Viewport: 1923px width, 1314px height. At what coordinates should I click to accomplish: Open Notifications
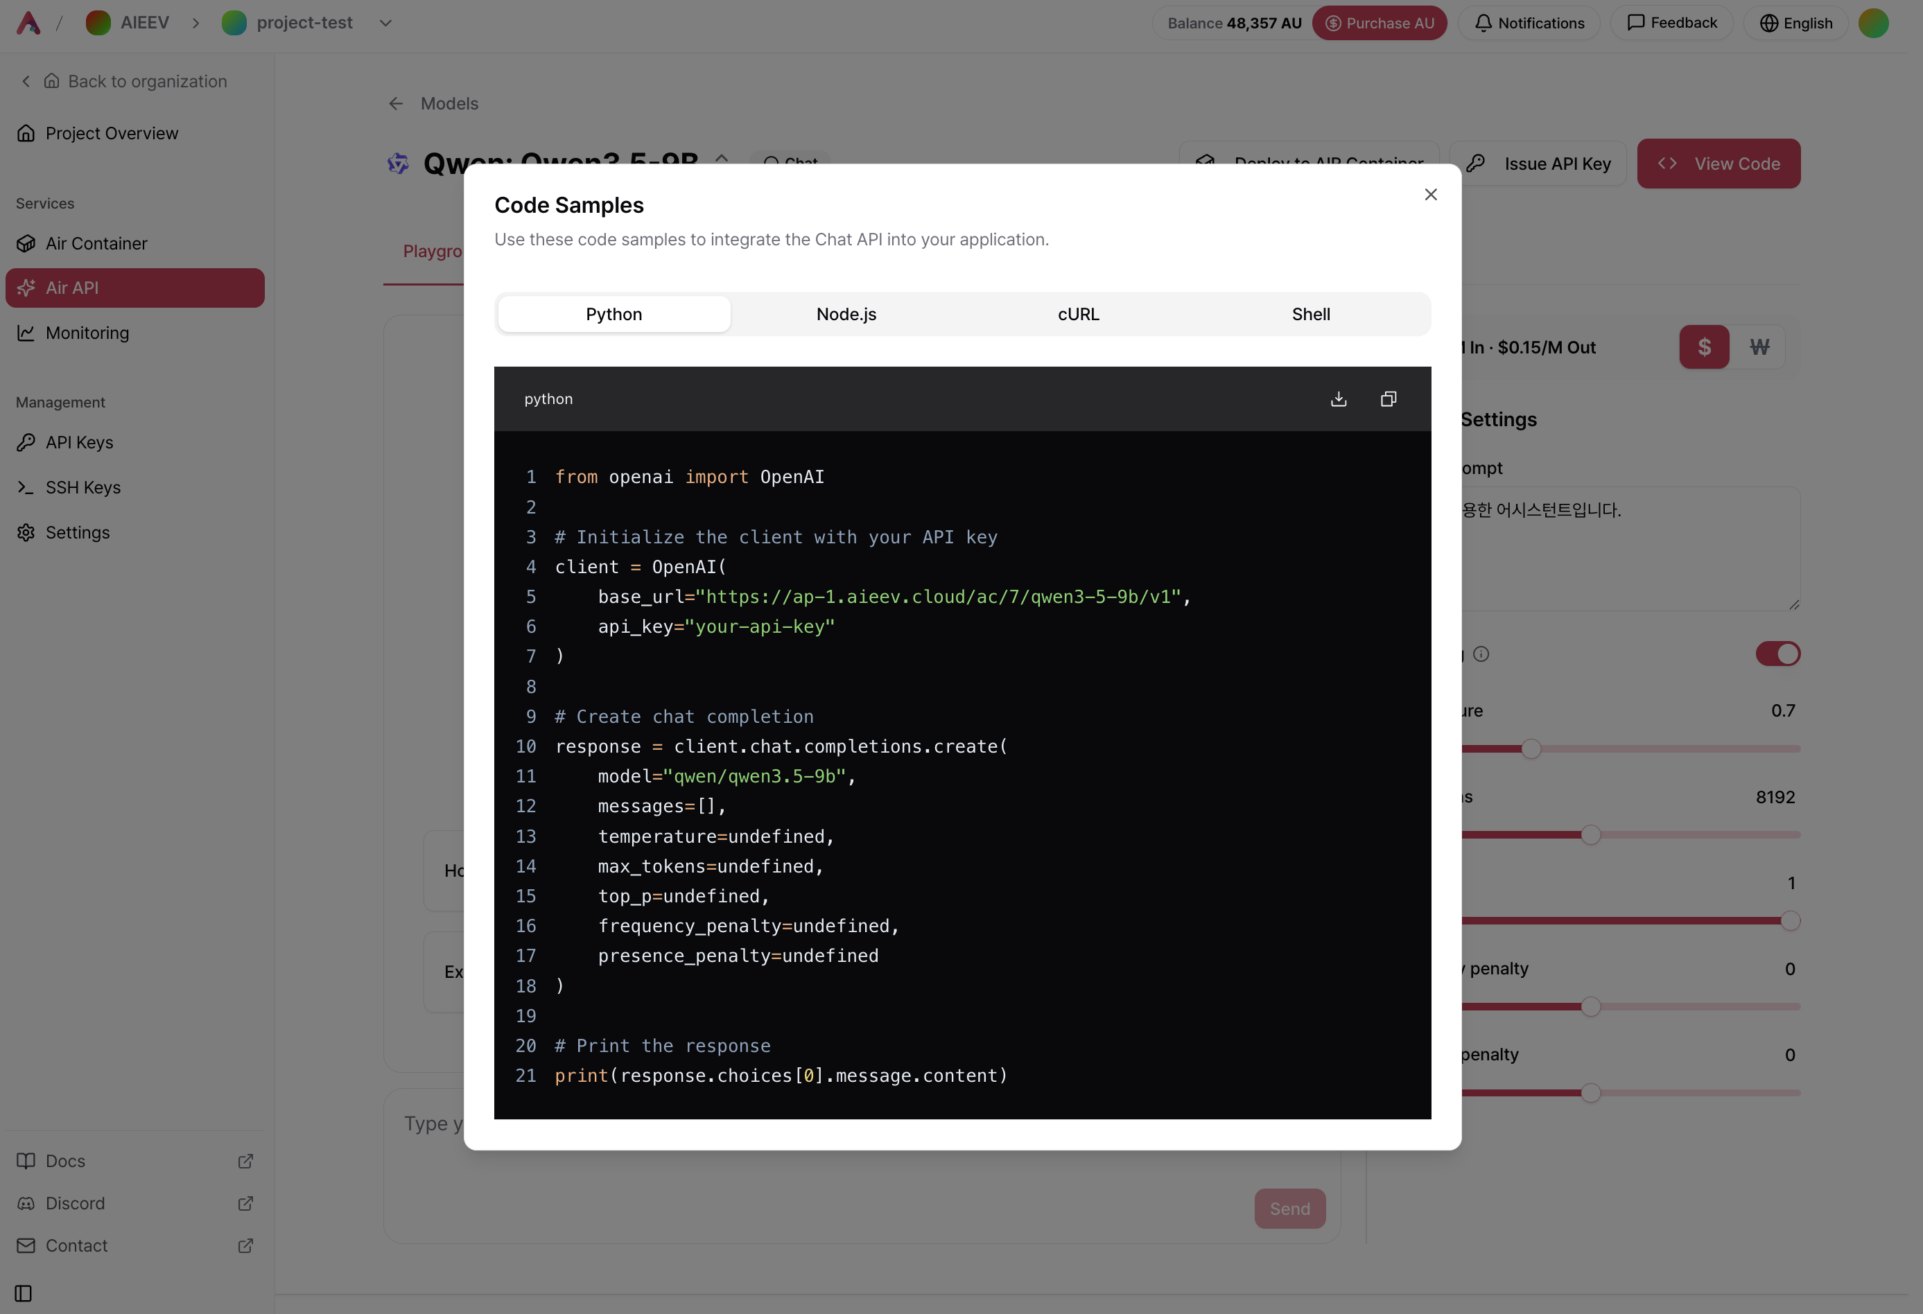(1529, 23)
